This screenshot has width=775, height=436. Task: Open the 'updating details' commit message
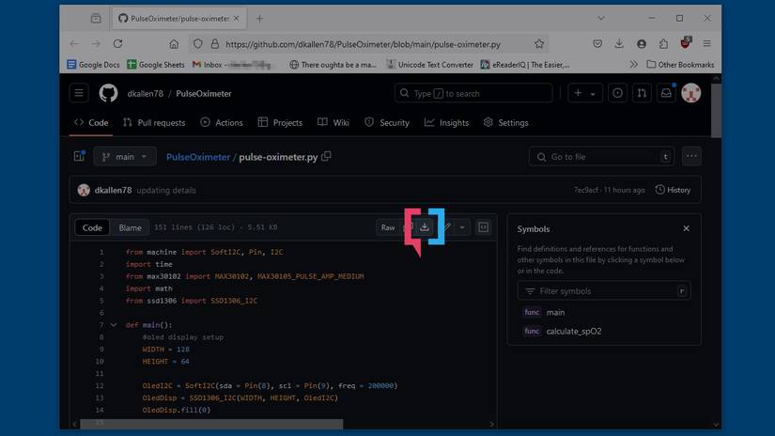pyautogui.click(x=166, y=191)
